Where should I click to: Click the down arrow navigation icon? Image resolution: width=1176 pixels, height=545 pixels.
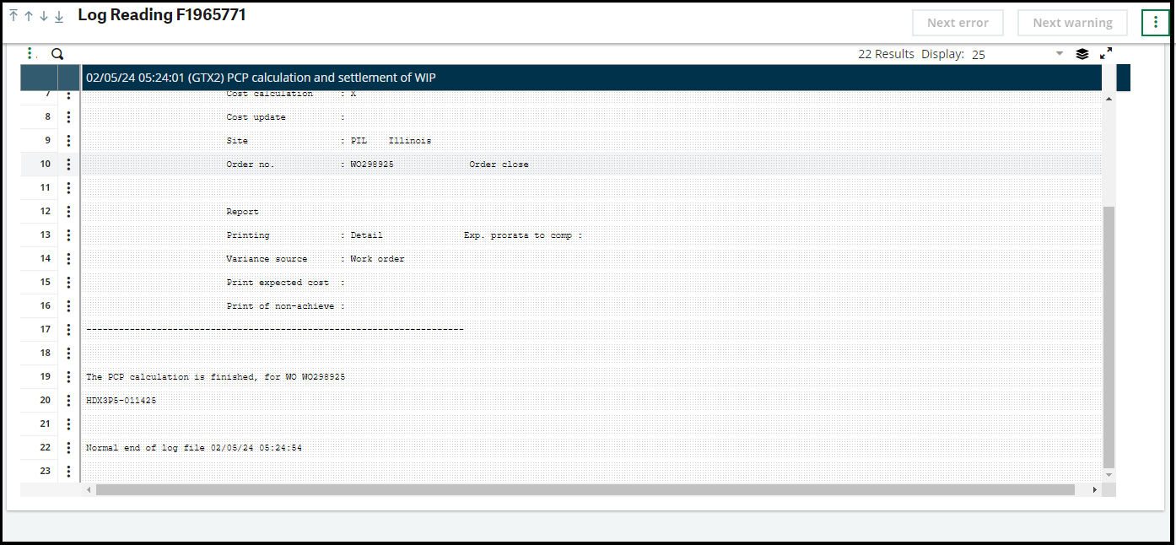click(42, 15)
